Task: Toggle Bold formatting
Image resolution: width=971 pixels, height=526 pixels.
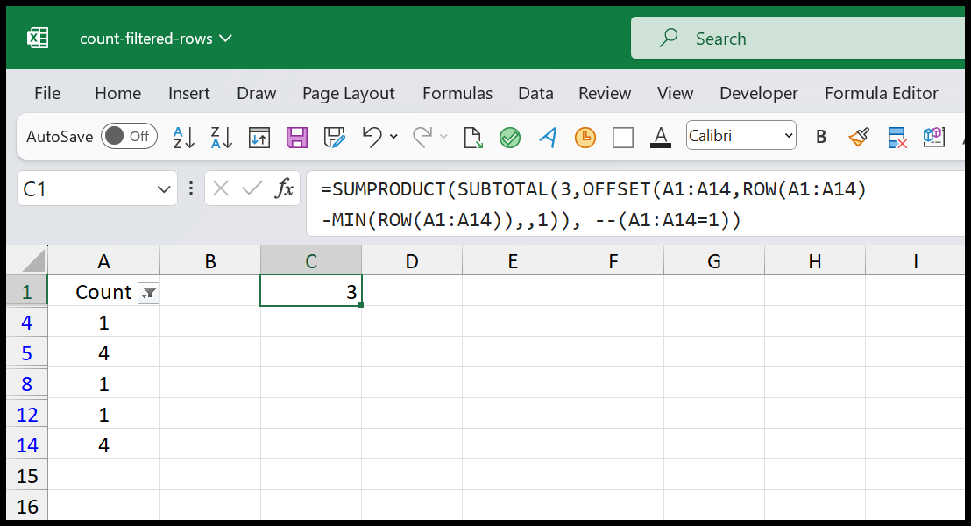Action: [x=821, y=137]
